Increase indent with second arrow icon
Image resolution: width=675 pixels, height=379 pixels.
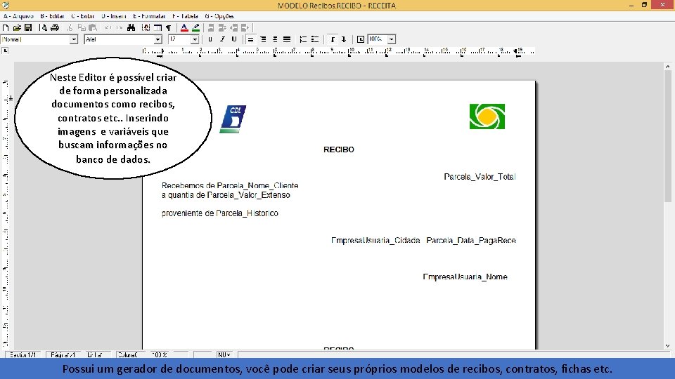344,39
